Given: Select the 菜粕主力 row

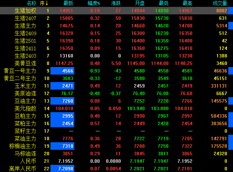Looking at the screenshot, I should [x=26, y=123].
